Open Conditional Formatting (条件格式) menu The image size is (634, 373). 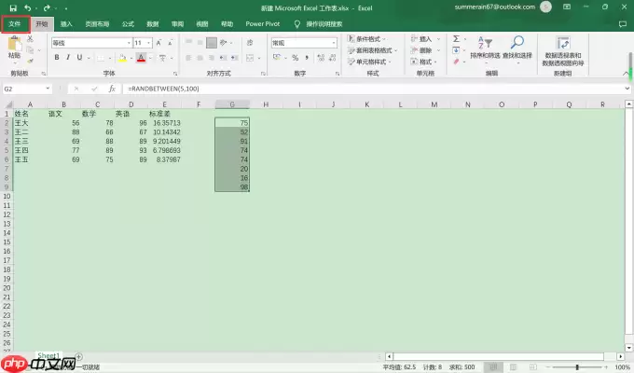pyautogui.click(x=366, y=39)
